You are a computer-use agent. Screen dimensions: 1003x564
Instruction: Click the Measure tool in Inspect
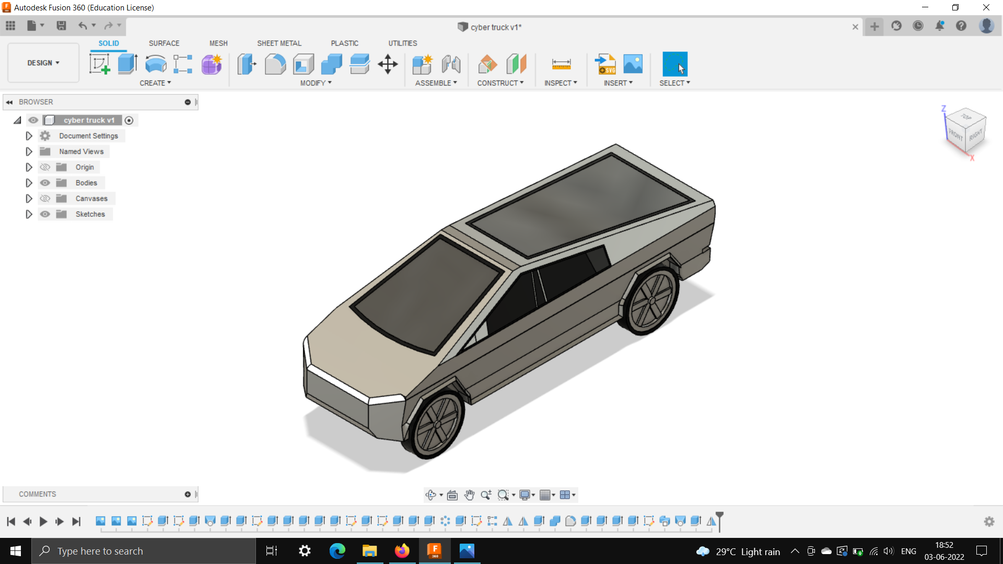point(561,64)
